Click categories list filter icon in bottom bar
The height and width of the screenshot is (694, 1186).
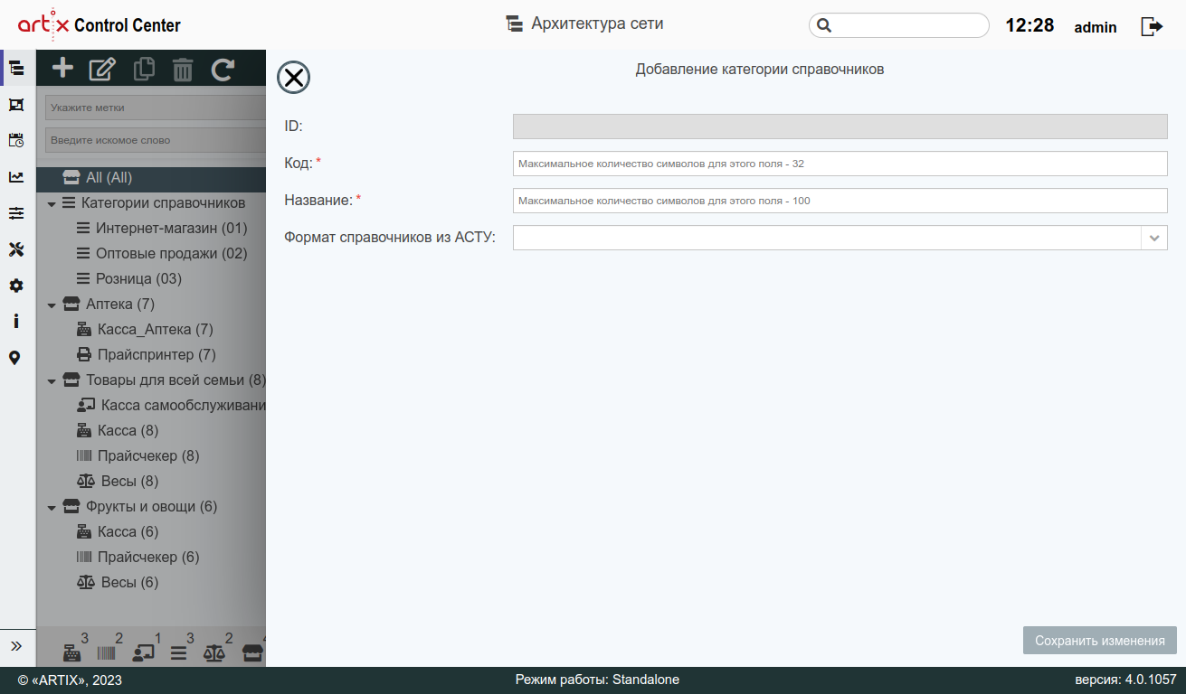click(178, 652)
